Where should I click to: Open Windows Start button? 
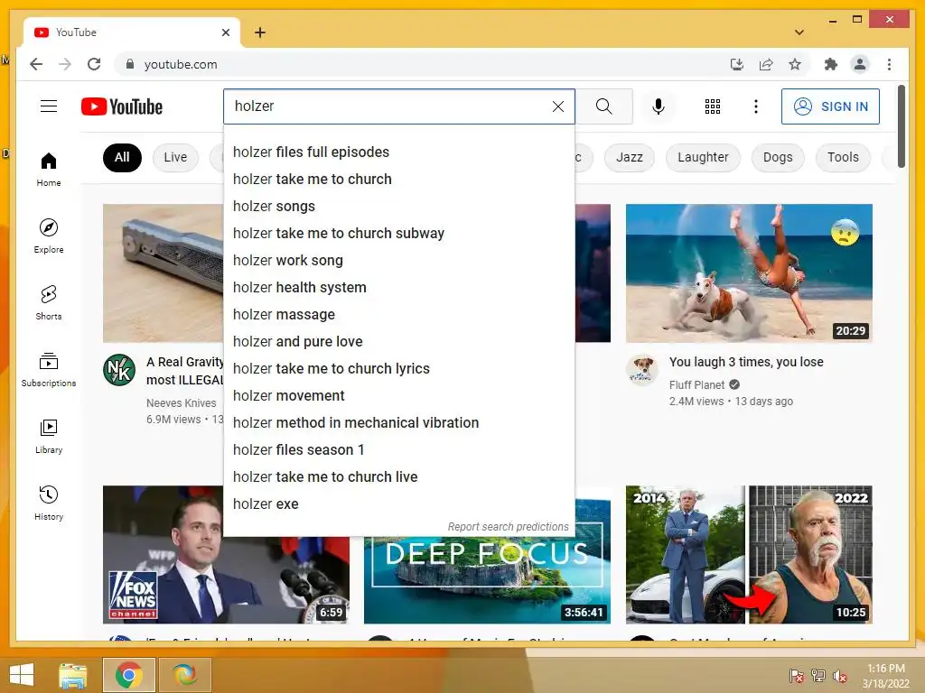22,675
